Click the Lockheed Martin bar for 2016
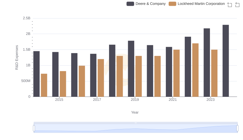Image resolution: width=243 pixels, height=140 pixels. coord(82,81)
